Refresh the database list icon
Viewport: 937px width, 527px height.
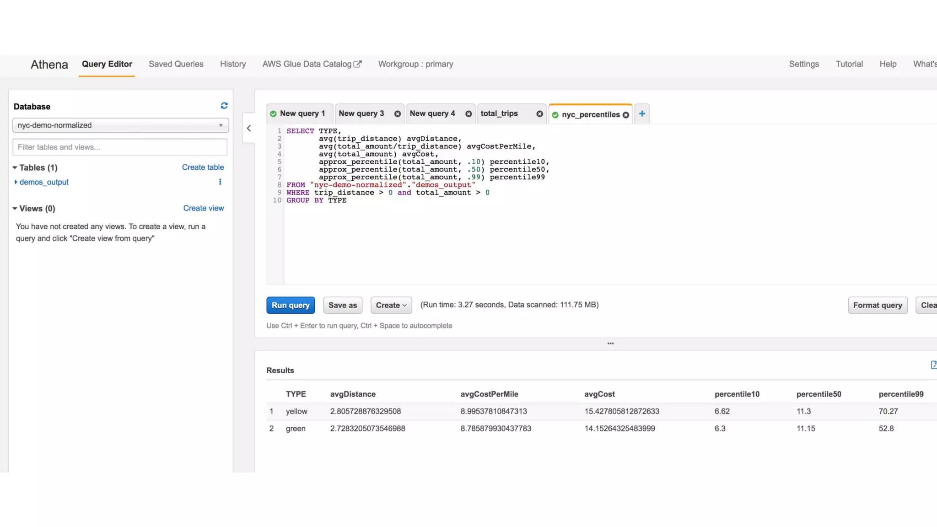tap(224, 106)
